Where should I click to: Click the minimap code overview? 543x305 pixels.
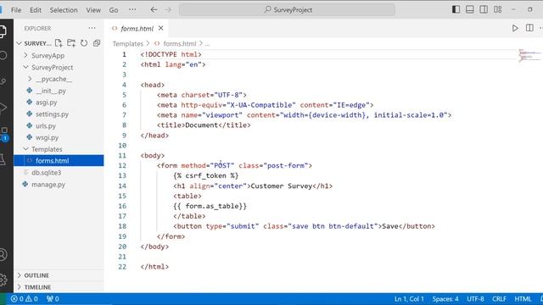529,55
